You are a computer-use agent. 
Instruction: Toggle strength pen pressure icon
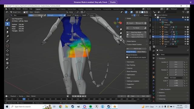click(x=65, y=15)
